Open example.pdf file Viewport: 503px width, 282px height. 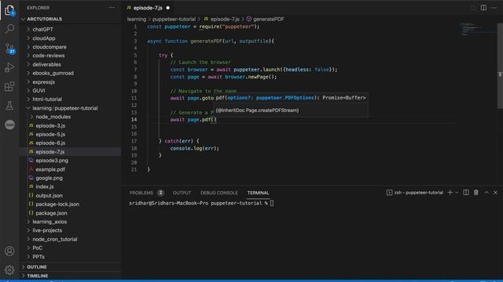click(x=50, y=169)
